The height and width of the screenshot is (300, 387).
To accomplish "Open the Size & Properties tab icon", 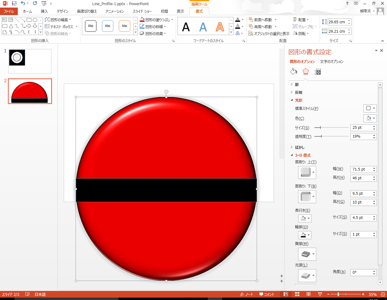I will 317,72.
